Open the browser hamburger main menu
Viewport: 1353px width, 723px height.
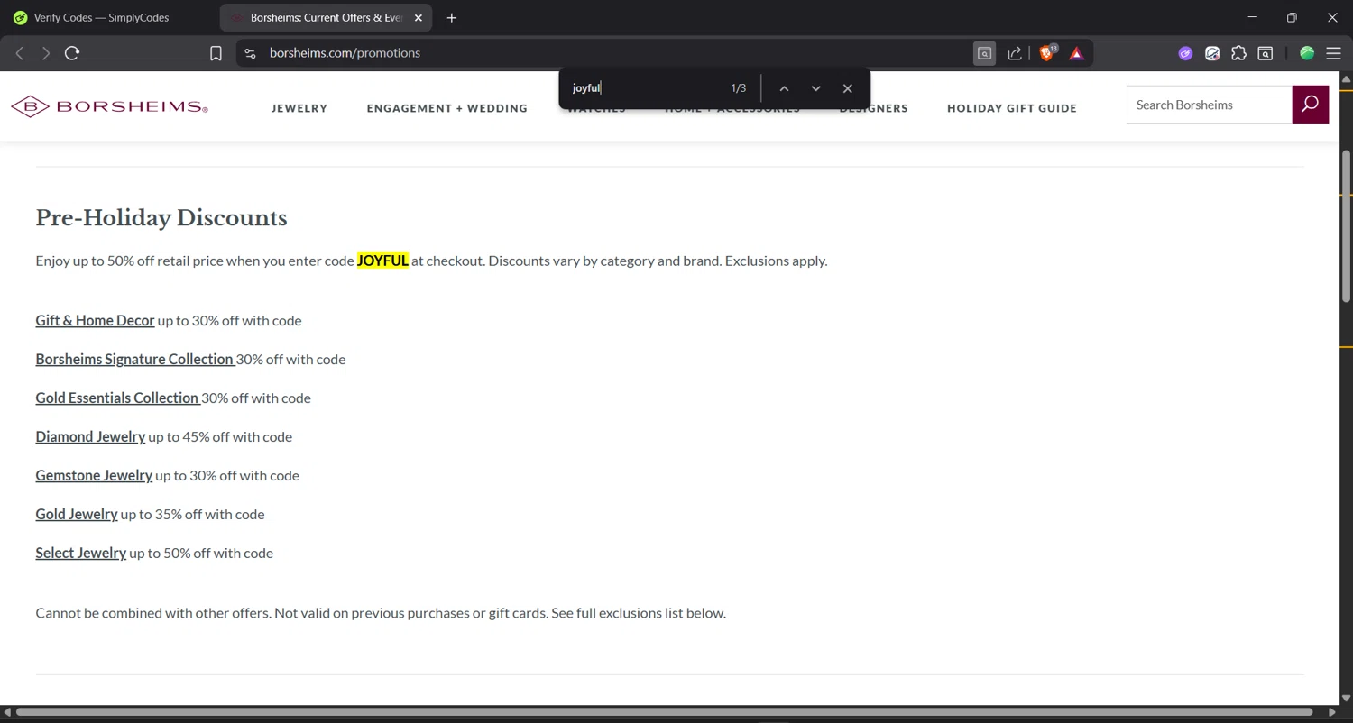[1333, 53]
